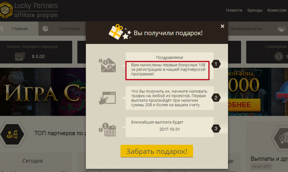Open the Комиссии menu item
Viewport: 288px width, 172px height.
pos(277,10)
